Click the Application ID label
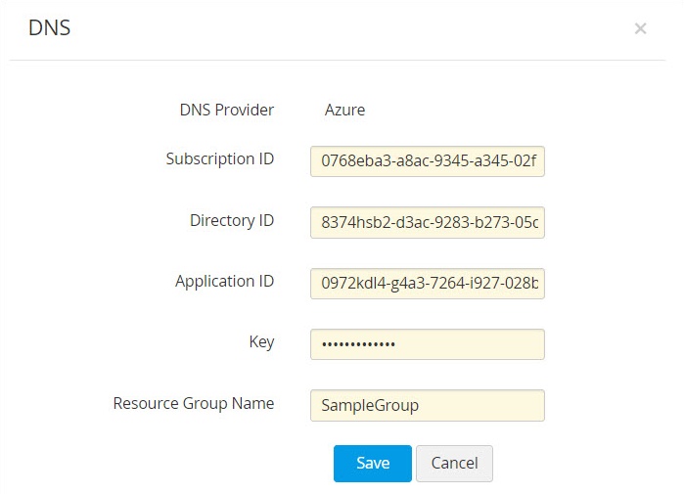The width and height of the screenshot is (684, 494). pyautogui.click(x=224, y=281)
